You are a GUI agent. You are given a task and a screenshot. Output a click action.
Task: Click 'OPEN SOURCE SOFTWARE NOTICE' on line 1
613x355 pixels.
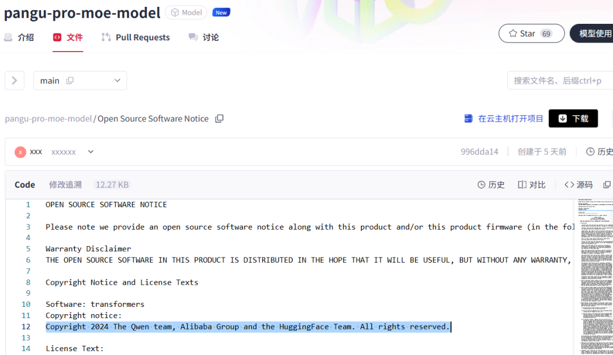point(106,205)
